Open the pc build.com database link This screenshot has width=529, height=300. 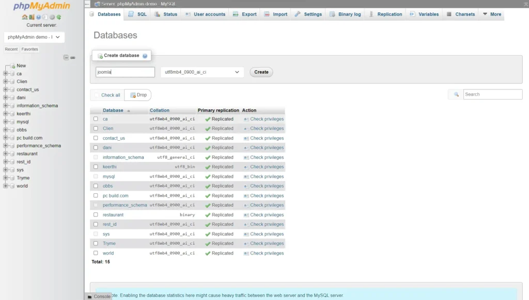(x=115, y=196)
